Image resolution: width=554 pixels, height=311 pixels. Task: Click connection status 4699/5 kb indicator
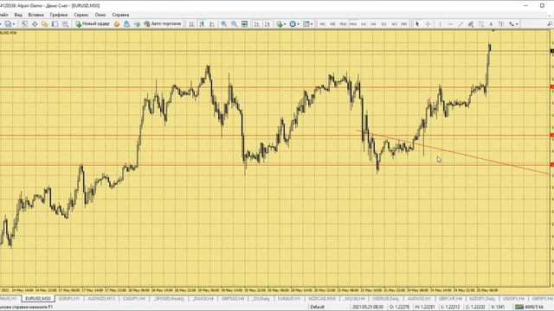(529, 308)
